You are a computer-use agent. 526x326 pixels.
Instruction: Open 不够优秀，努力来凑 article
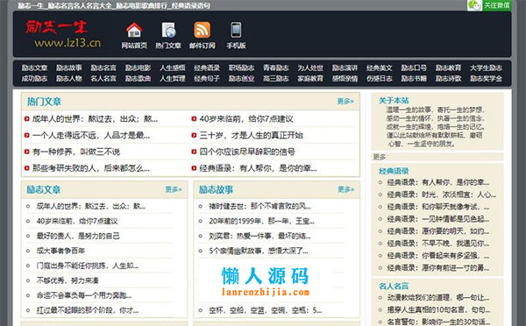pos(68,280)
